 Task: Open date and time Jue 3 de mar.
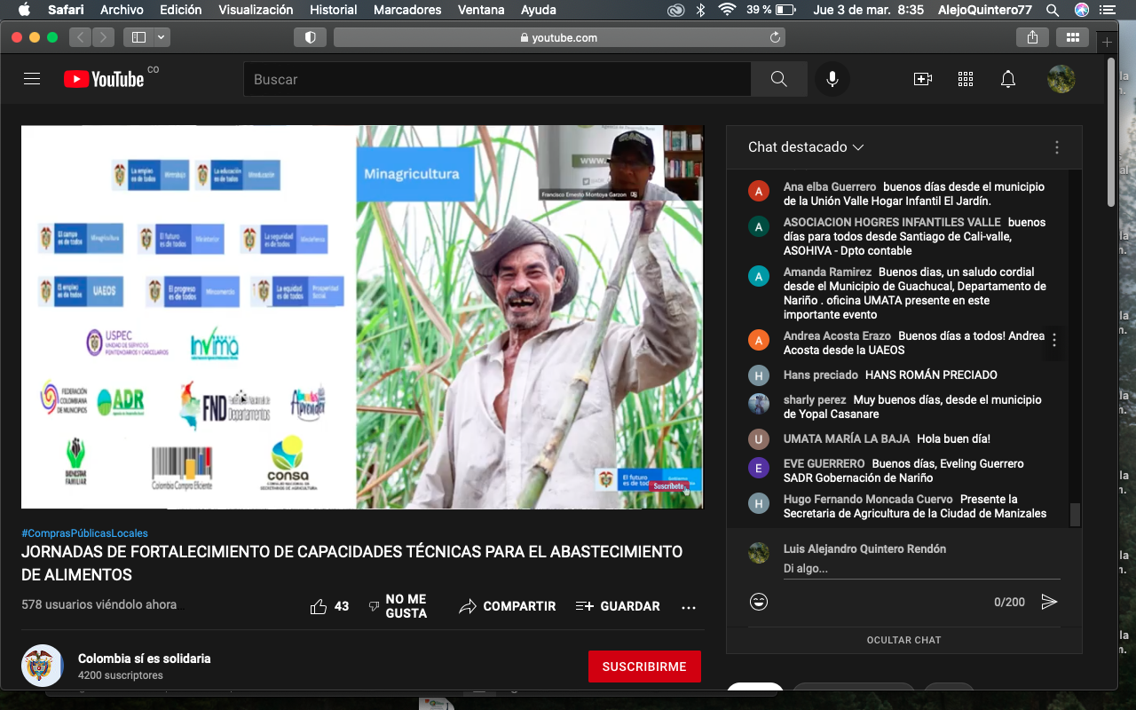click(x=868, y=10)
